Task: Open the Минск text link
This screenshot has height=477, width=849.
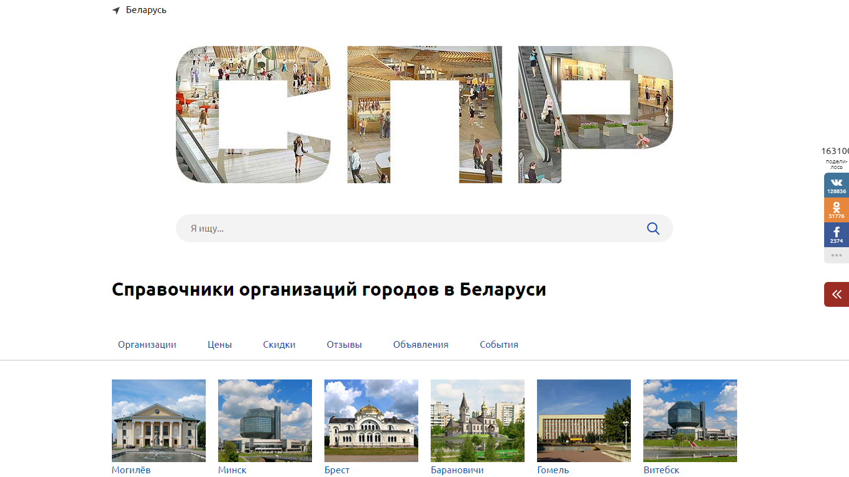Action: pyautogui.click(x=232, y=470)
